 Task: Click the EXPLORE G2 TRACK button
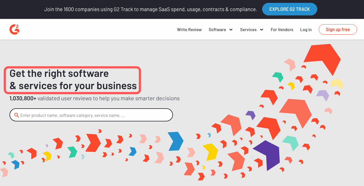pos(289,9)
